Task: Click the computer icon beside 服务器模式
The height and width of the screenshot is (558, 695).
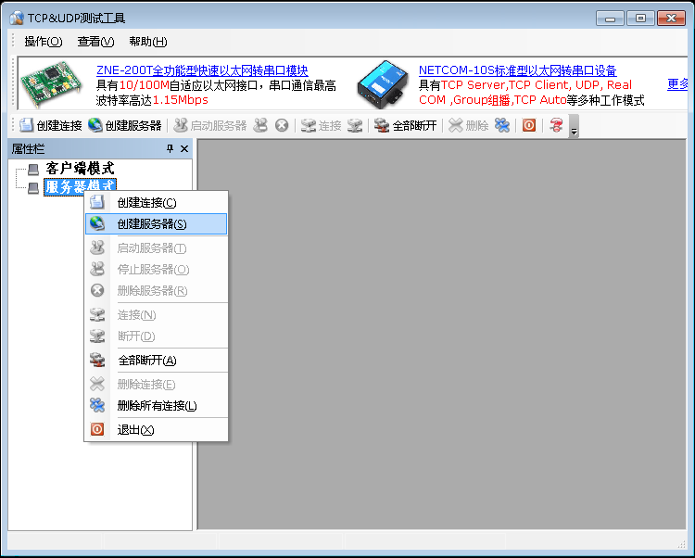Action: click(x=33, y=188)
